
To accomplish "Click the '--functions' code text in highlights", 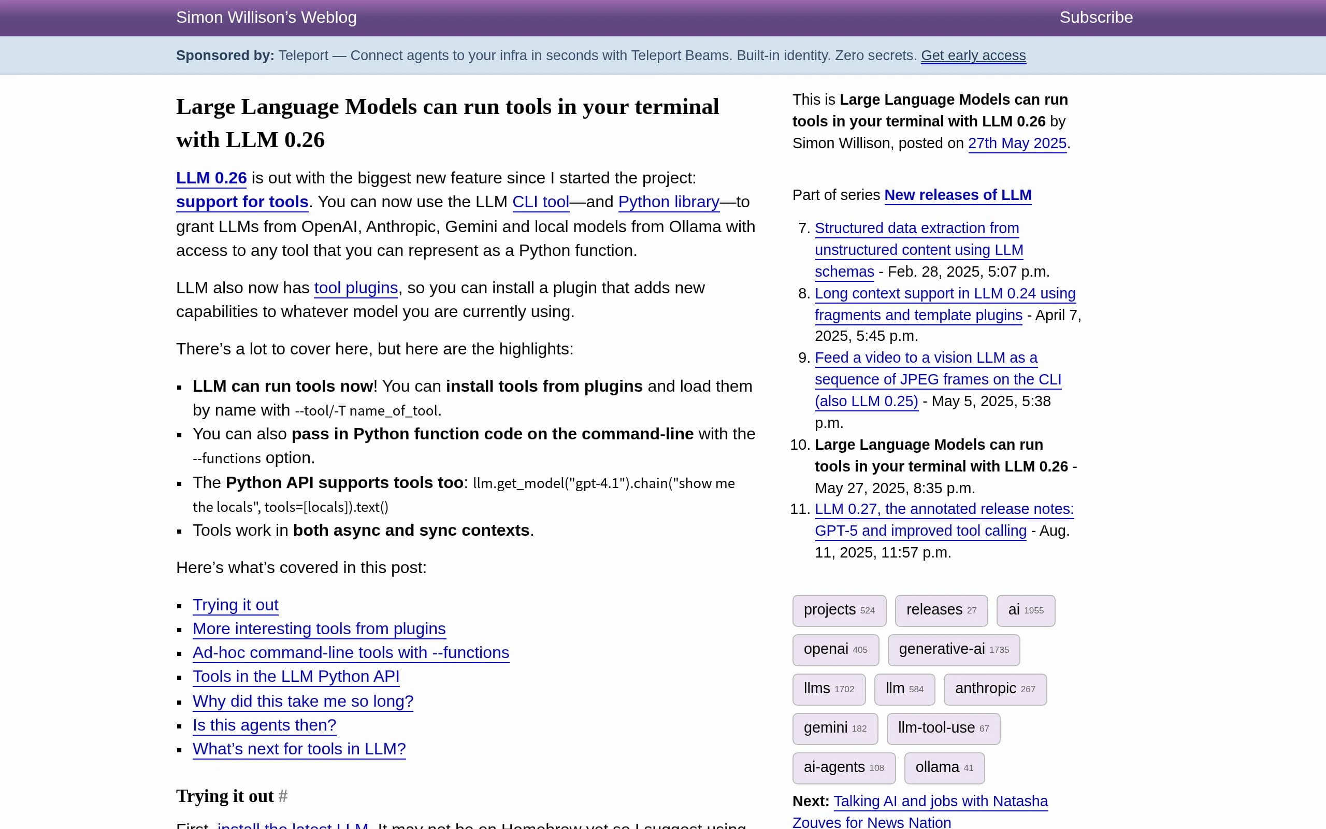I will click(227, 459).
